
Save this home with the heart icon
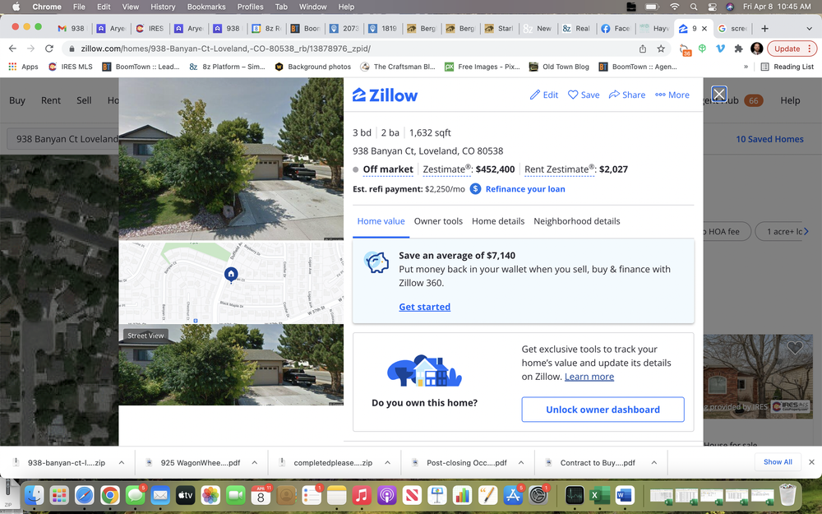pyautogui.click(x=573, y=95)
